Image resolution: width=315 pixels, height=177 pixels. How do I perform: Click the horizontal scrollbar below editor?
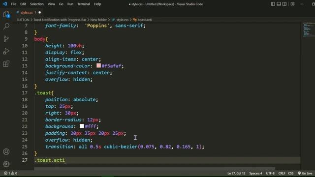(x=154, y=169)
